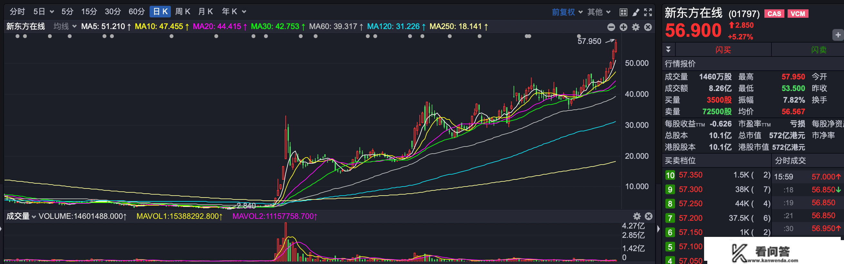
Task: Select the MA120: 31.226 indicator value
Action: pos(396,26)
